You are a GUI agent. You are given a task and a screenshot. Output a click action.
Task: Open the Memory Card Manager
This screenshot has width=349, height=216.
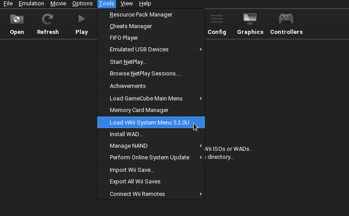pyautogui.click(x=139, y=110)
